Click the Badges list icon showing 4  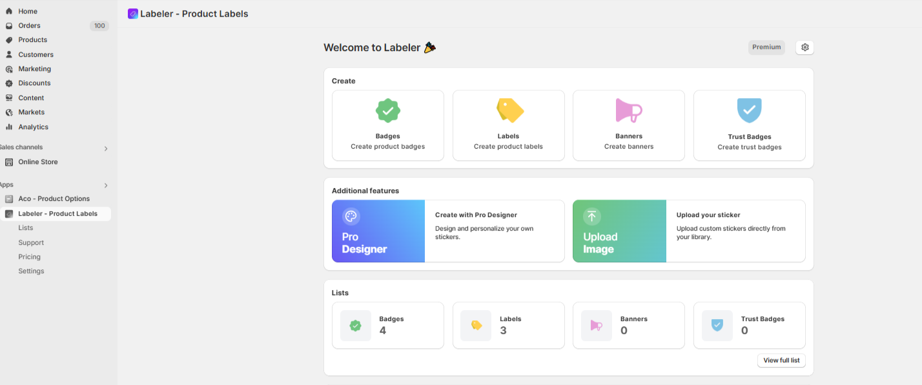click(356, 326)
